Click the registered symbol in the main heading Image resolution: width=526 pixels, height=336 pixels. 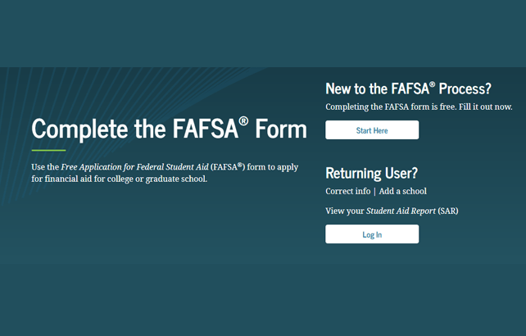click(243, 121)
